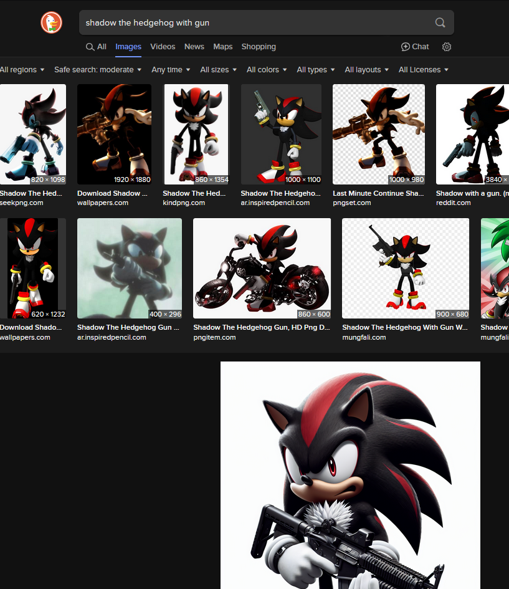The image size is (509, 589).
Task: Click the pngitem.com source link
Action: click(215, 337)
